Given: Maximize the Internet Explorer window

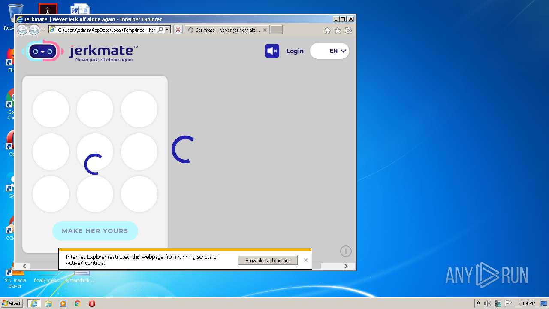Looking at the screenshot, I should [343, 19].
